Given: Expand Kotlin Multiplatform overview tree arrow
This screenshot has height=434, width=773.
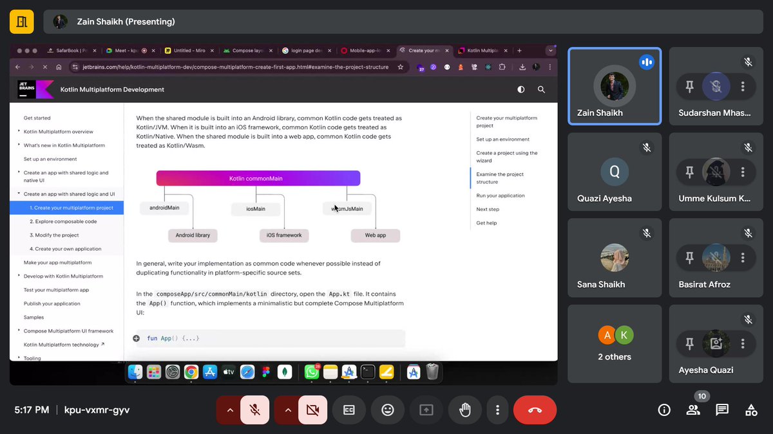Looking at the screenshot, I should point(19,132).
